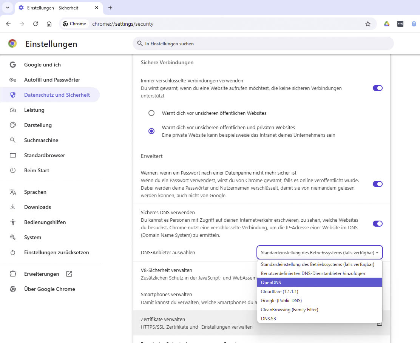Open a new tab with the plus button
420x343 pixels.
click(x=110, y=8)
